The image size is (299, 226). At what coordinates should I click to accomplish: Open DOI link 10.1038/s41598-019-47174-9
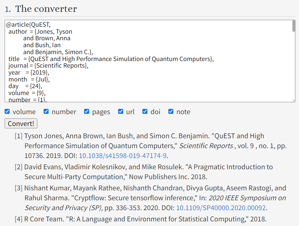123,156
